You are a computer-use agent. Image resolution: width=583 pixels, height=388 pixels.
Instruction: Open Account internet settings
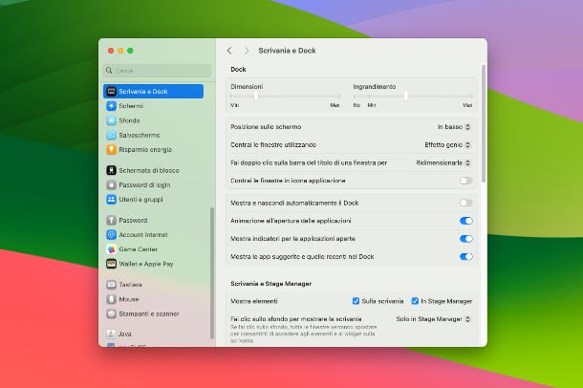pos(153,234)
